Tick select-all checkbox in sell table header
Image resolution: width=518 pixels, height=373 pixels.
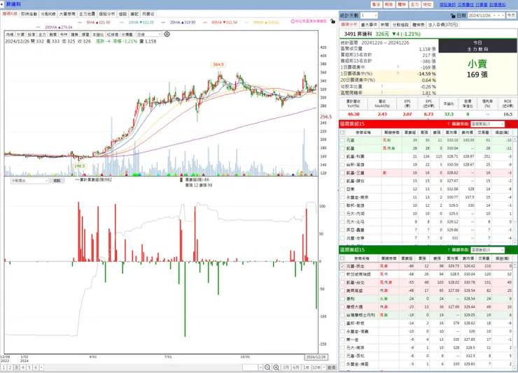point(342,258)
